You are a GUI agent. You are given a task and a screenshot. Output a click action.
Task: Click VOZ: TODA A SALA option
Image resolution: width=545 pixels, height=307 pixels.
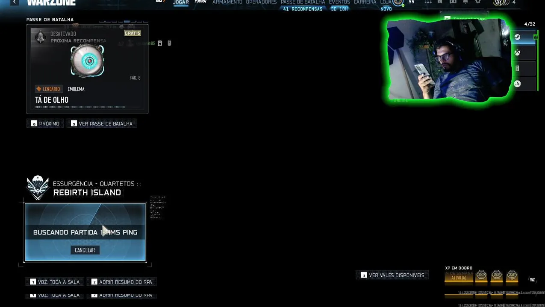click(55, 282)
